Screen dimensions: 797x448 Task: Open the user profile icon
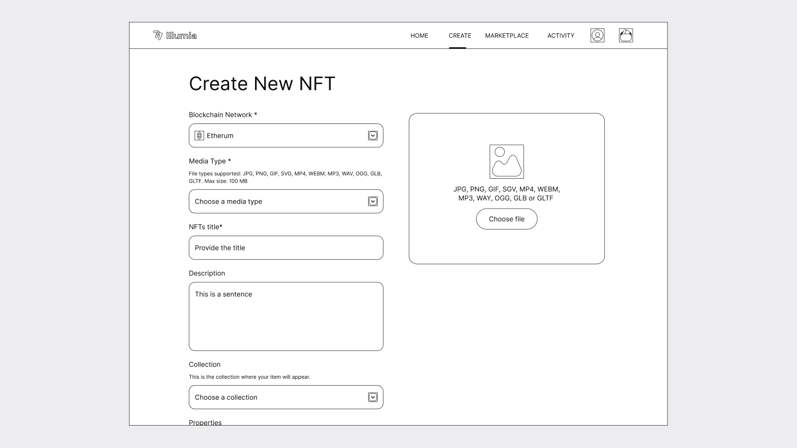click(x=597, y=35)
